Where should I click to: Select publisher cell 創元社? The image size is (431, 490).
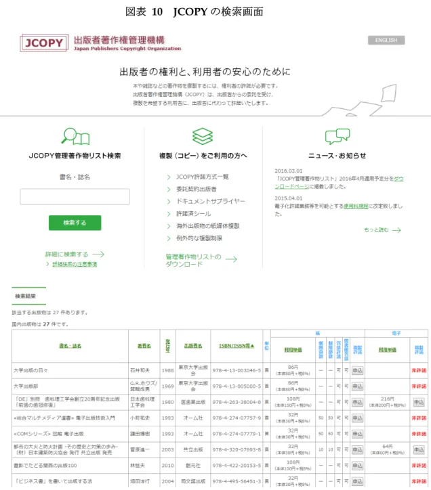click(193, 466)
